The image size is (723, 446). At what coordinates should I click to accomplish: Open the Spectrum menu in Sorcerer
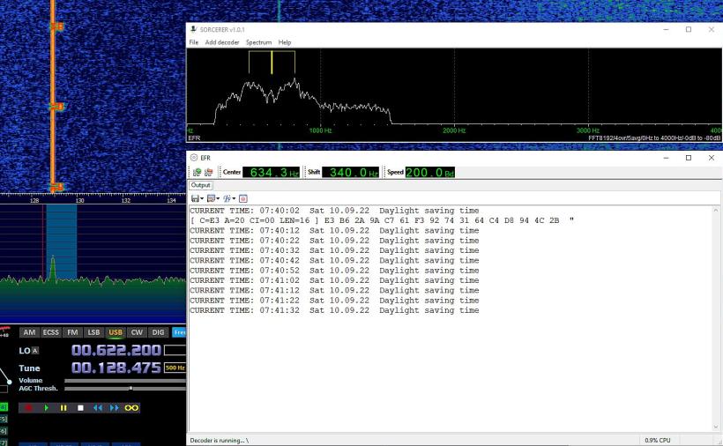click(258, 42)
